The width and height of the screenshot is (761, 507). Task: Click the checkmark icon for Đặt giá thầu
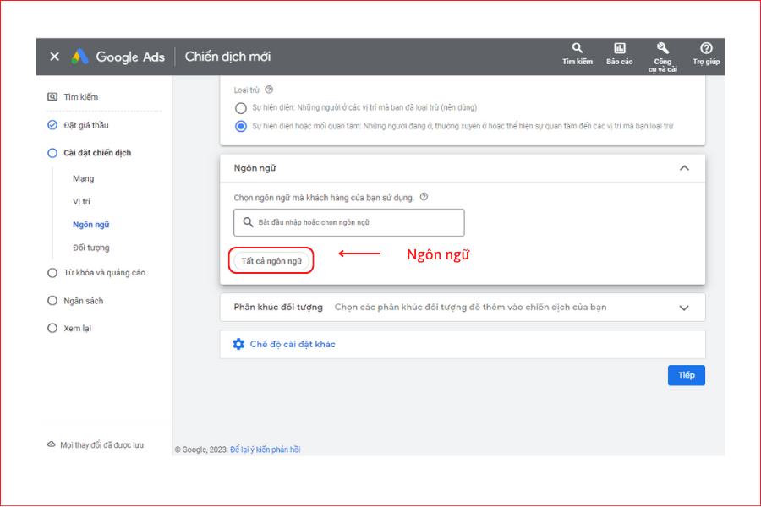[52, 125]
